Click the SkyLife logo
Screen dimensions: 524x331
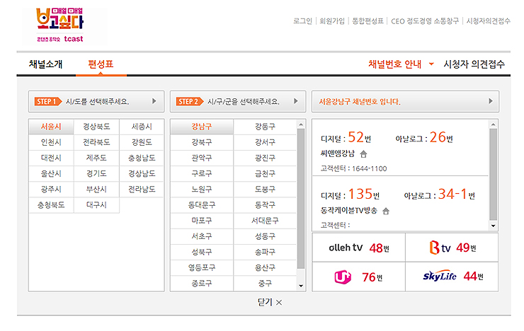440,276
